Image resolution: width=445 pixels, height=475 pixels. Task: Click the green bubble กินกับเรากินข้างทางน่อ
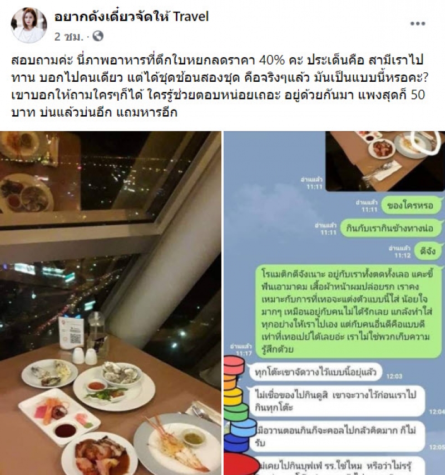[390, 228]
